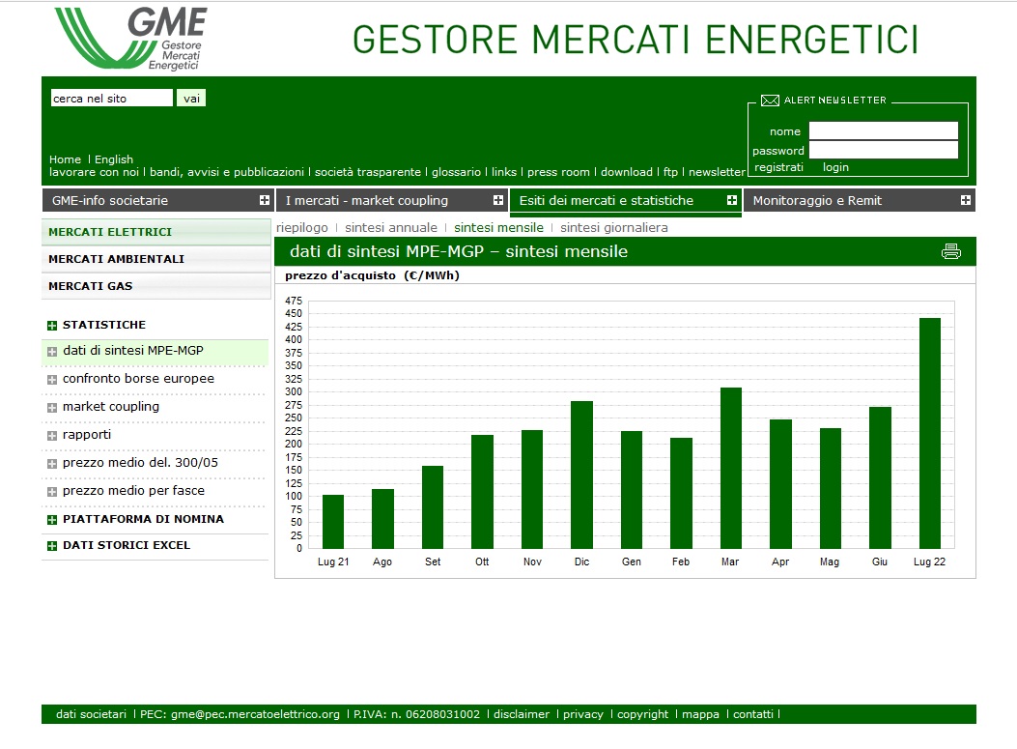Viewport: 1017px width, 749px height.
Task: Expand the STATISTICHE section plus icon
Action: (52, 325)
